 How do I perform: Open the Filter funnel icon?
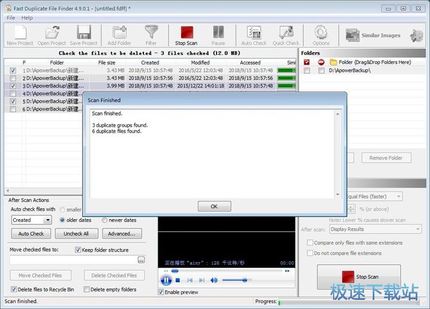coord(151,34)
